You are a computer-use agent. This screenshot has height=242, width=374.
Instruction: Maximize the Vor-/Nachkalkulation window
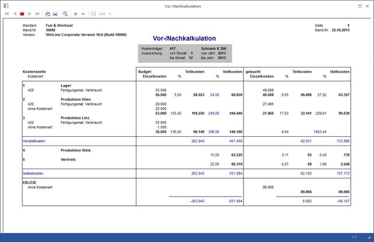pyautogui.click(x=359, y=5)
